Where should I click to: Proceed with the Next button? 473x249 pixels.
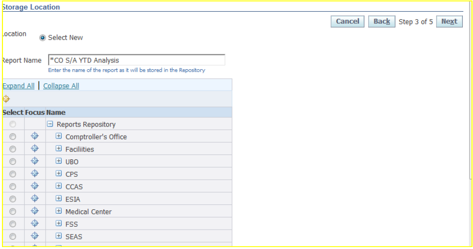449,21
